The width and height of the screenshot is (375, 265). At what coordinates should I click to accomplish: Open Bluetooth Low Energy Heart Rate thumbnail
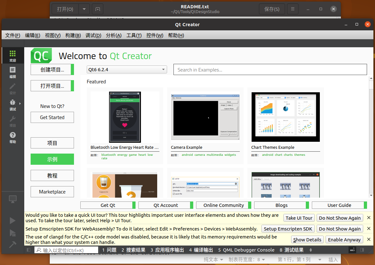[125, 117]
